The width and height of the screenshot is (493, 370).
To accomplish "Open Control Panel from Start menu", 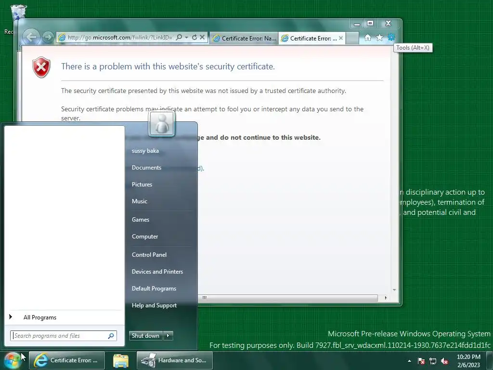I will (149, 255).
